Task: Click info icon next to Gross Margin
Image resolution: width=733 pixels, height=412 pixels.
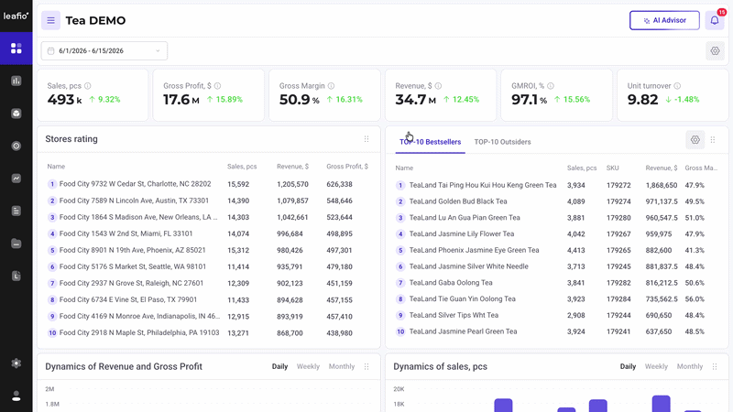Action: tap(331, 86)
